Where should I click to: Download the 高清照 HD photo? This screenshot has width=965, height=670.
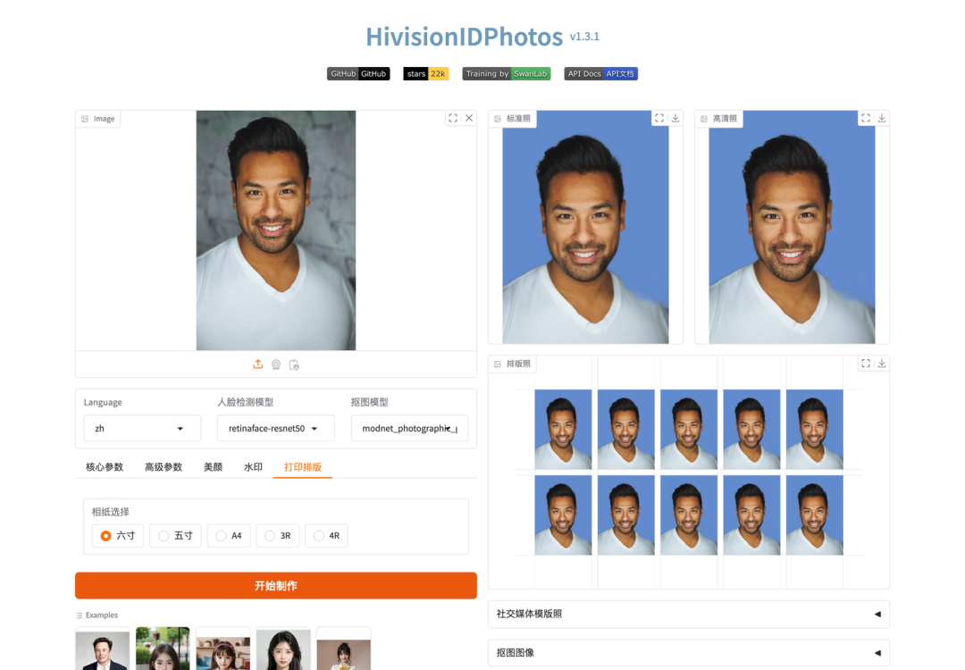881,118
